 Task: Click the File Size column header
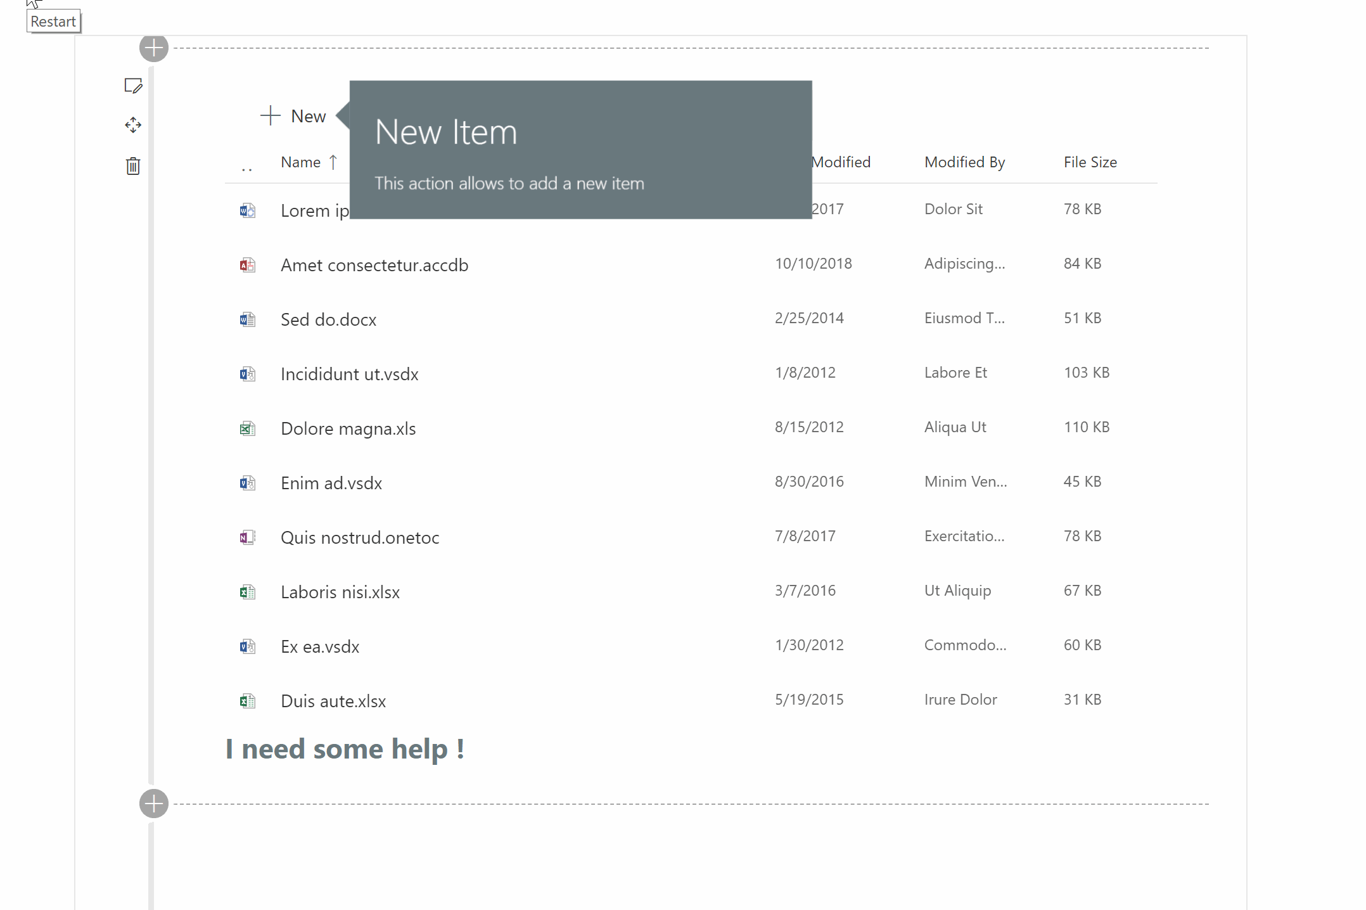[1090, 162]
